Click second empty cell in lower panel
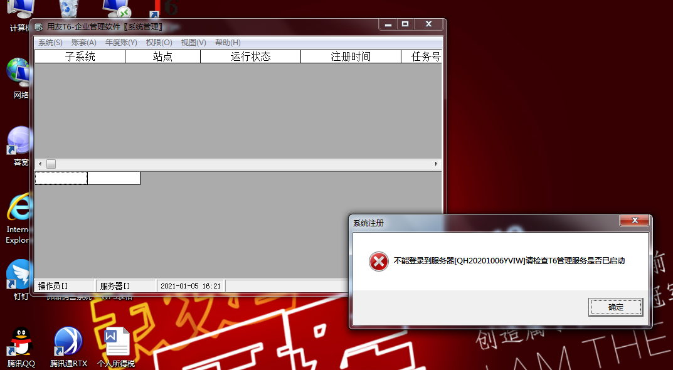Screen dimensions: 673x370 coord(114,178)
